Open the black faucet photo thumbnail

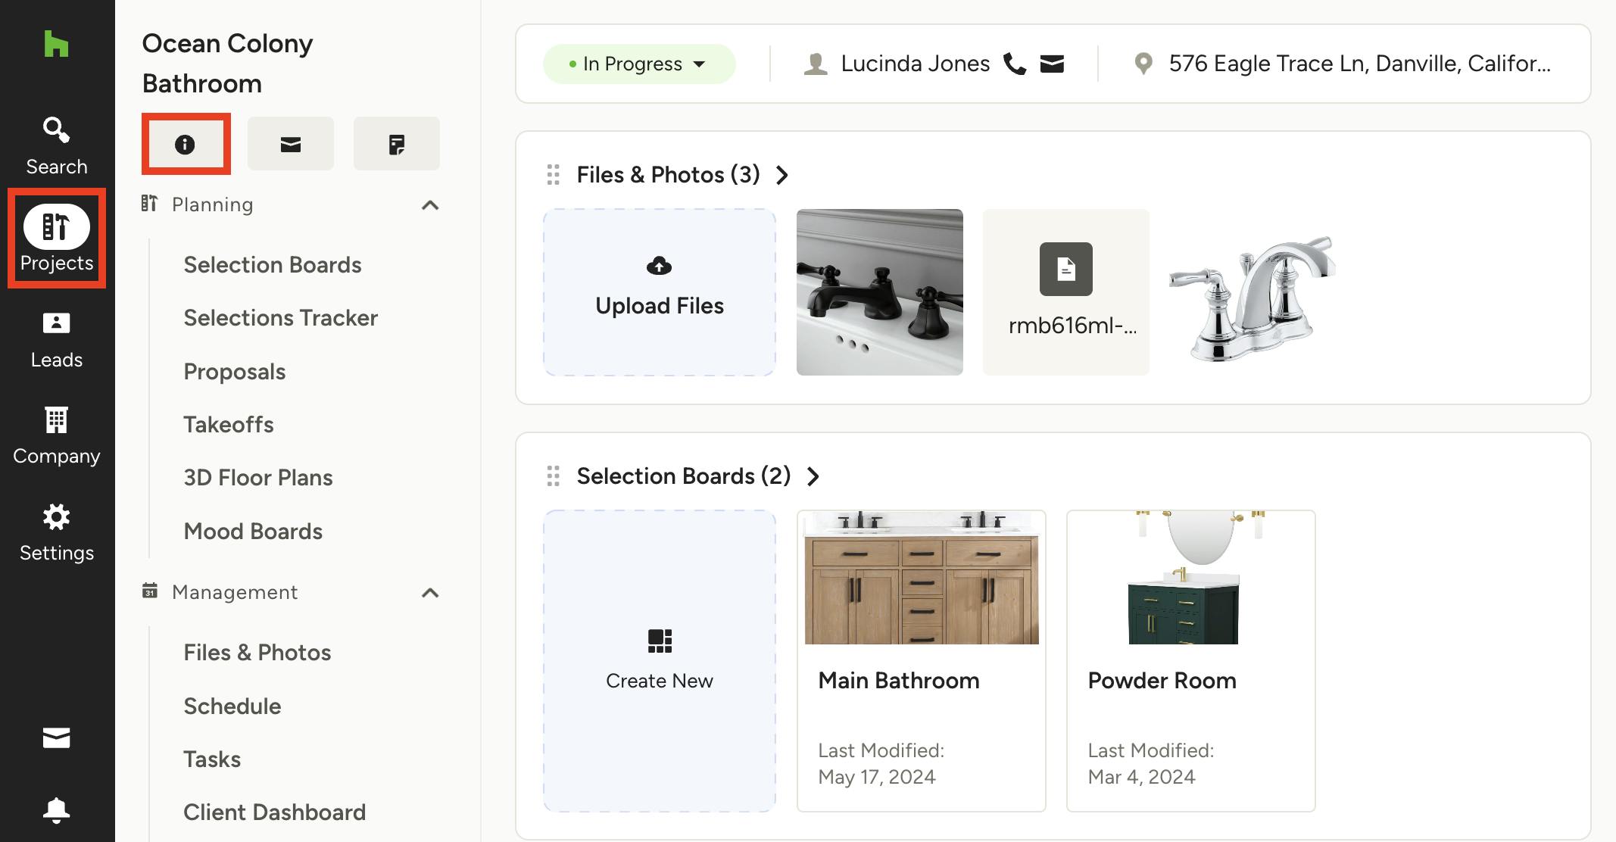[x=880, y=292]
